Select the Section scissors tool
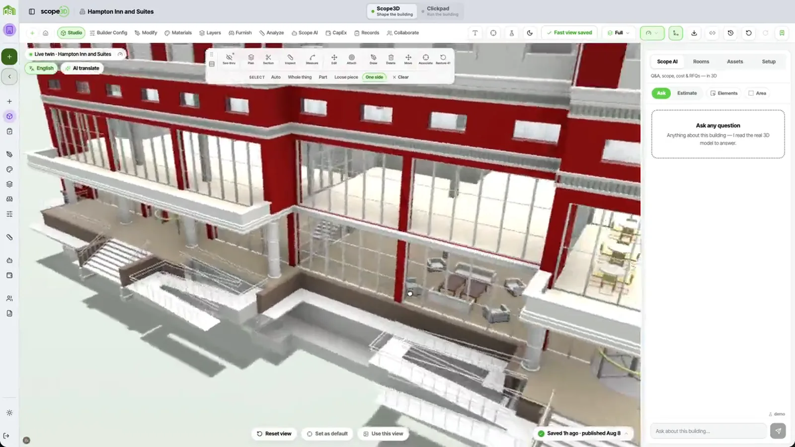The height and width of the screenshot is (447, 795). [x=268, y=59]
